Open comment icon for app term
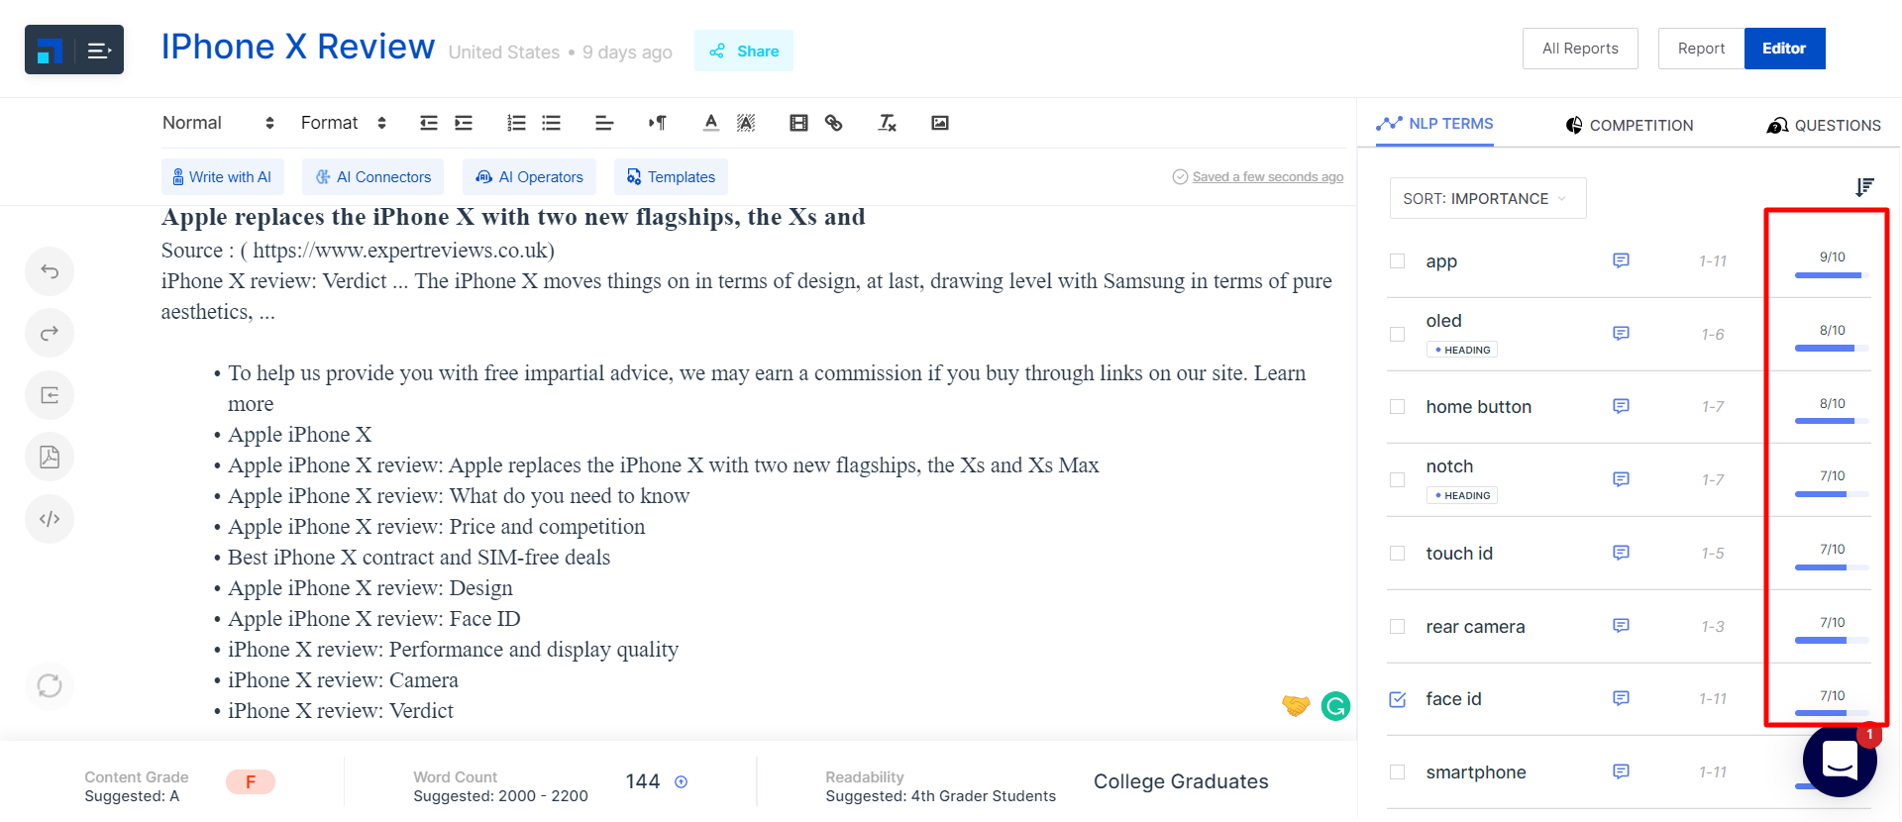Image resolution: width=1902 pixels, height=822 pixels. pyautogui.click(x=1621, y=260)
